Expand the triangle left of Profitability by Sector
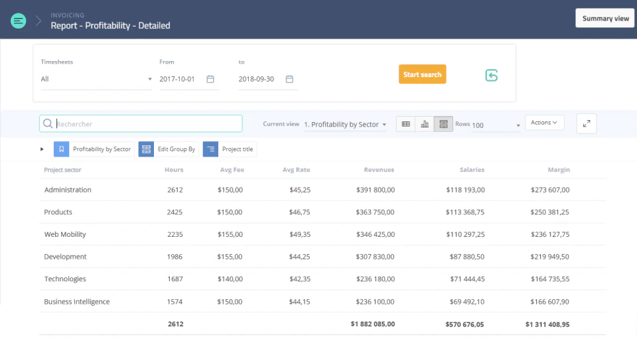The image size is (637, 339). (x=42, y=149)
